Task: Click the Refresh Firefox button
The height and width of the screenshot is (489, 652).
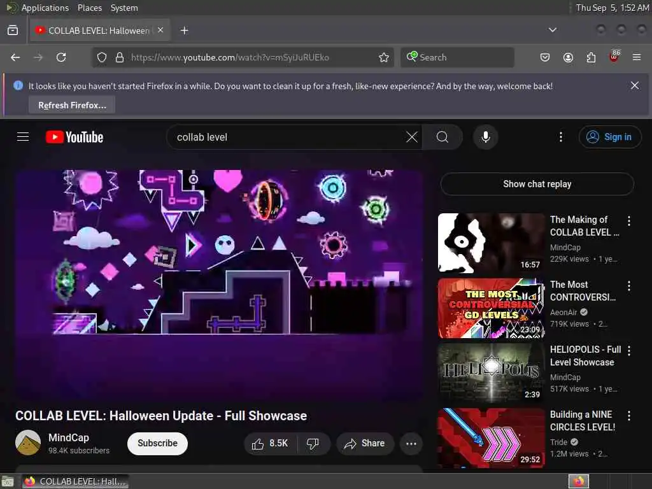Action: 72,105
